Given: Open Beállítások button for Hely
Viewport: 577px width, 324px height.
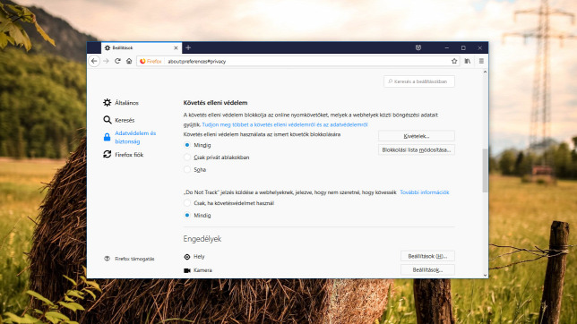Looking at the screenshot, I should 427,256.
